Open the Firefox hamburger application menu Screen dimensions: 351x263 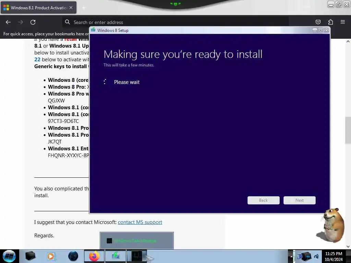pyautogui.click(x=342, y=22)
